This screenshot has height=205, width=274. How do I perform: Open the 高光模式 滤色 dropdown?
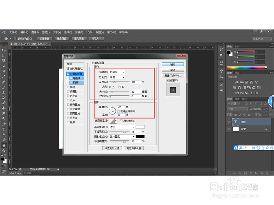122,127
